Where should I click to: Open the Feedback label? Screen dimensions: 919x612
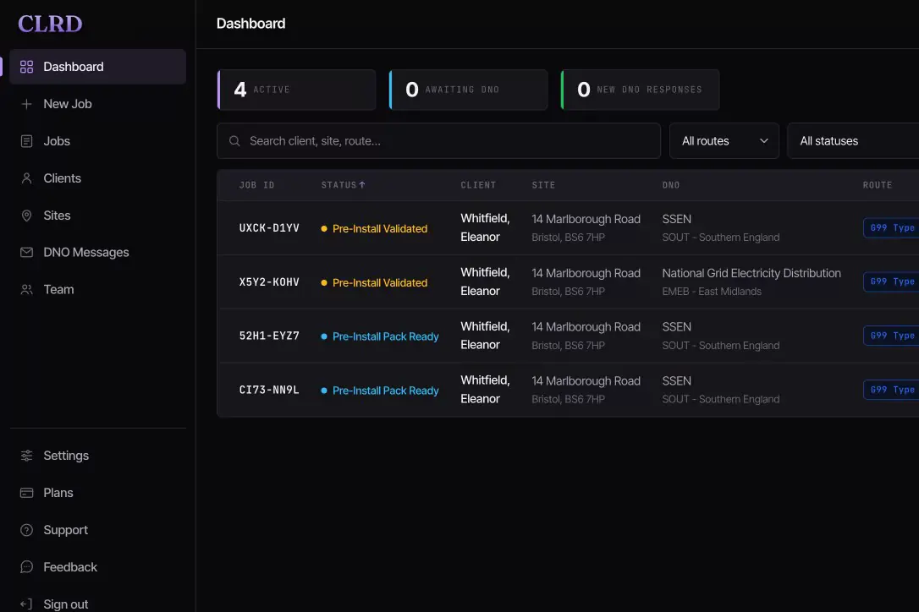tap(70, 567)
